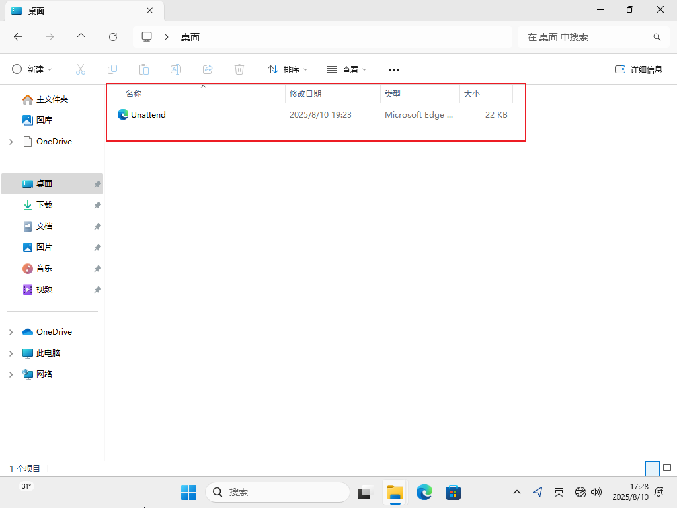Open the volume speaker tray icon
The image size is (677, 508).
596,492
